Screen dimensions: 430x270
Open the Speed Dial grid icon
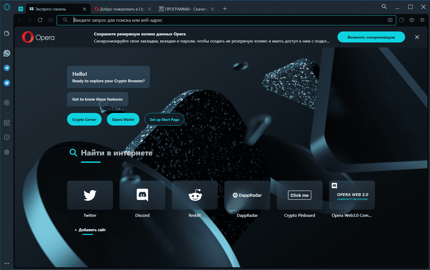click(51, 20)
